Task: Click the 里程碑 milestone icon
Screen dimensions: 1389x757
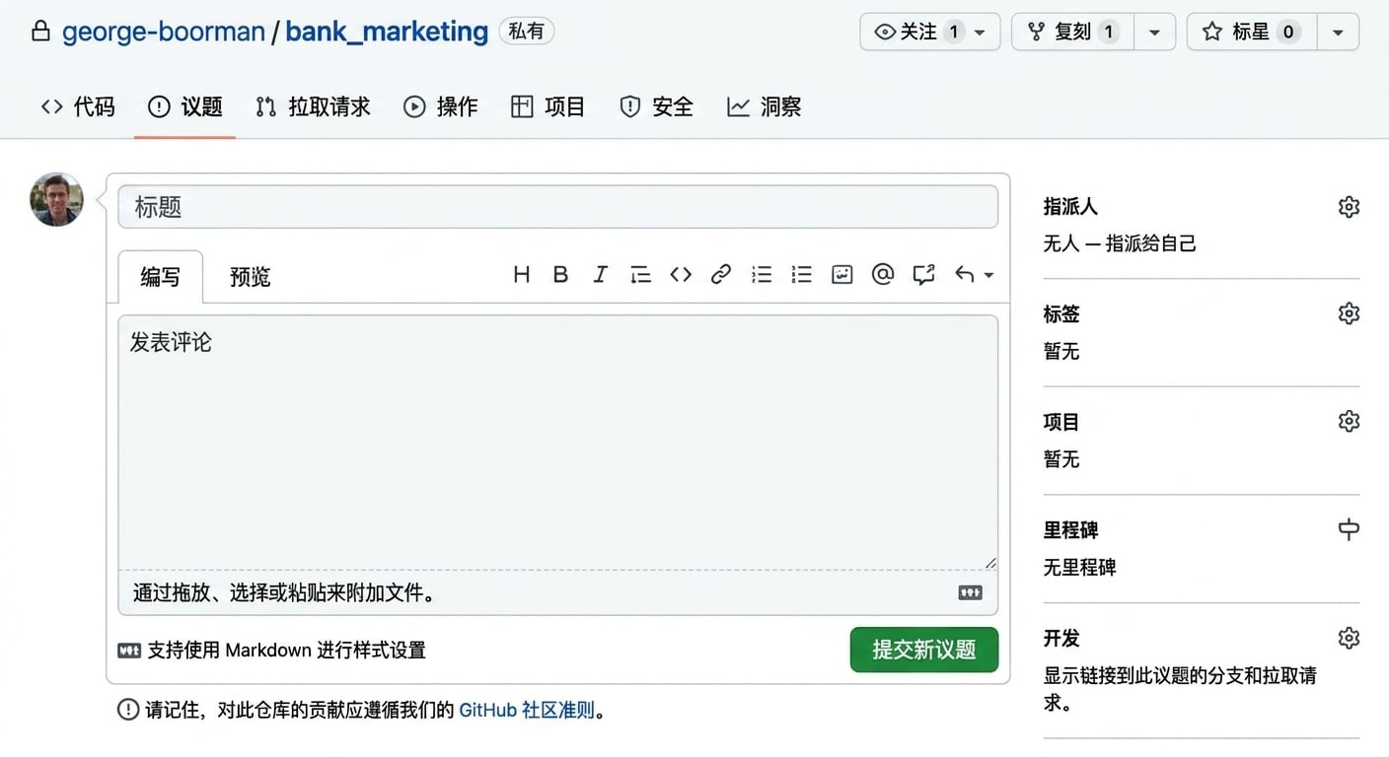Action: pyautogui.click(x=1349, y=529)
